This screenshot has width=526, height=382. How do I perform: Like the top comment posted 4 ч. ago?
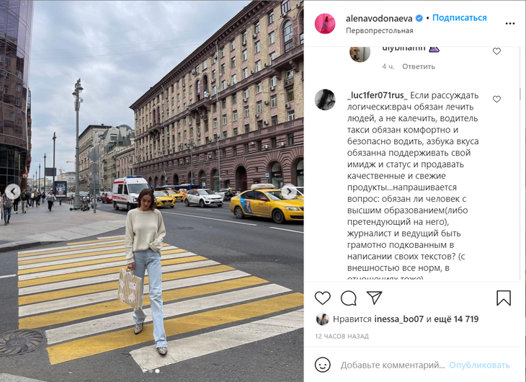pyautogui.click(x=496, y=51)
